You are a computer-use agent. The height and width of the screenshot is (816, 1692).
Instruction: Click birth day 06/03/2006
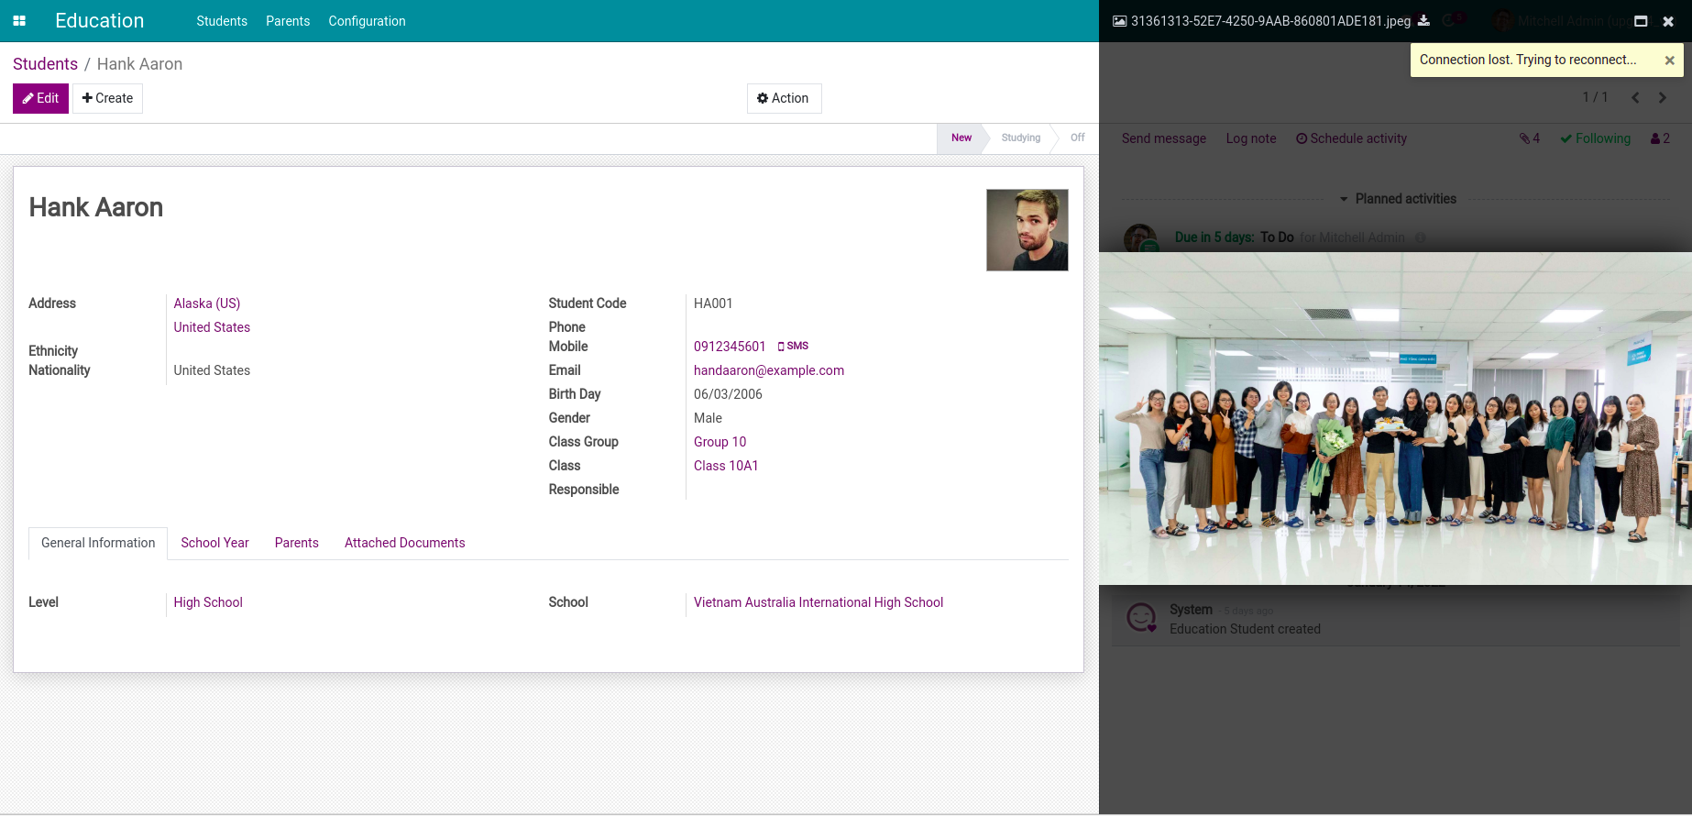[728, 394]
